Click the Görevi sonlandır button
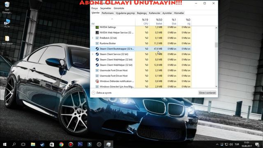This screenshot has width=263, height=148. click(x=207, y=93)
